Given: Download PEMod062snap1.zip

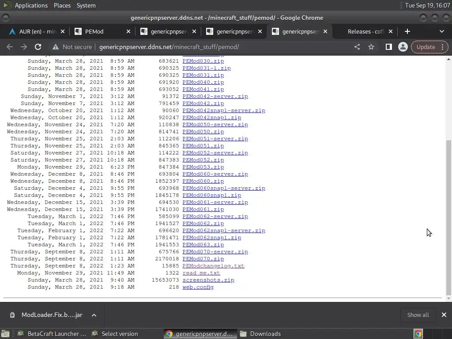Looking at the screenshot, I should (x=211, y=237).
